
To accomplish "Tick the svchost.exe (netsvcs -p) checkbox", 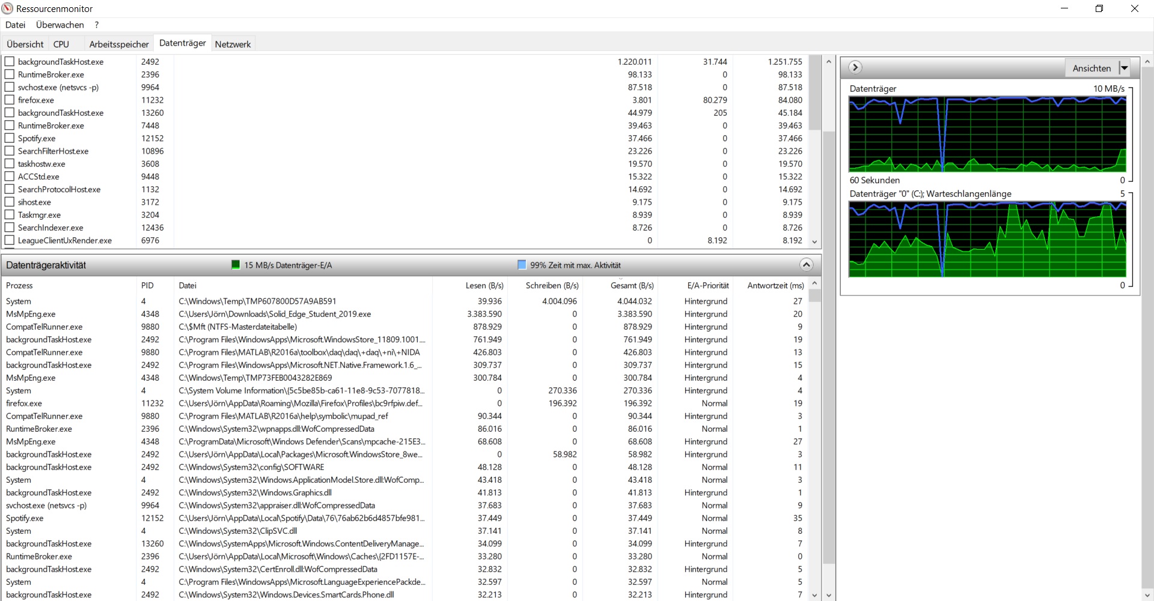I will pos(10,87).
